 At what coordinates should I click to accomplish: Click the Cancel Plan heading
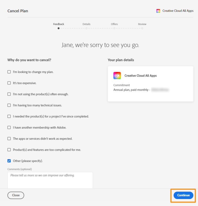(x=18, y=11)
